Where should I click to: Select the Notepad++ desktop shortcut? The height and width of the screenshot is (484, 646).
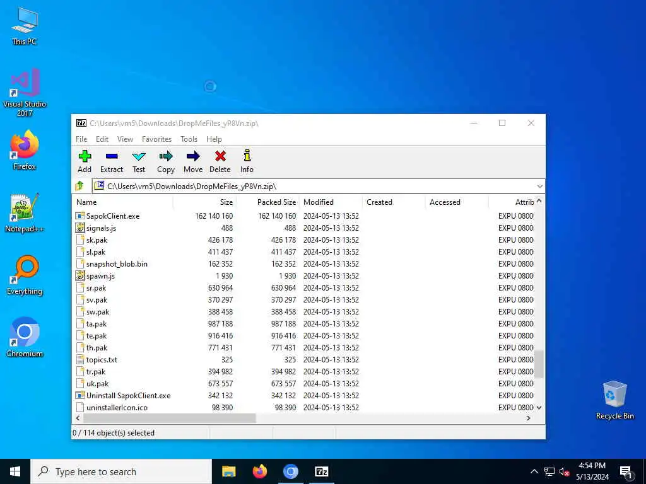click(x=25, y=213)
